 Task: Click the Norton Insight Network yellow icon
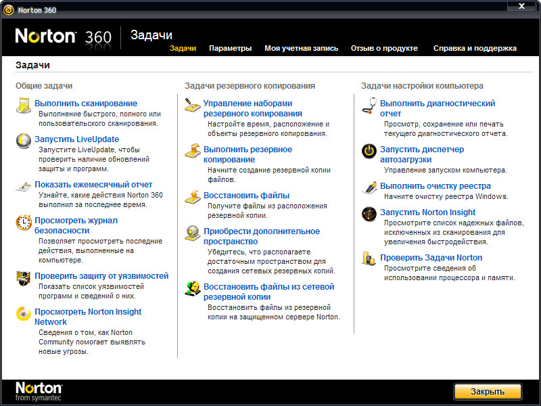coord(24,313)
